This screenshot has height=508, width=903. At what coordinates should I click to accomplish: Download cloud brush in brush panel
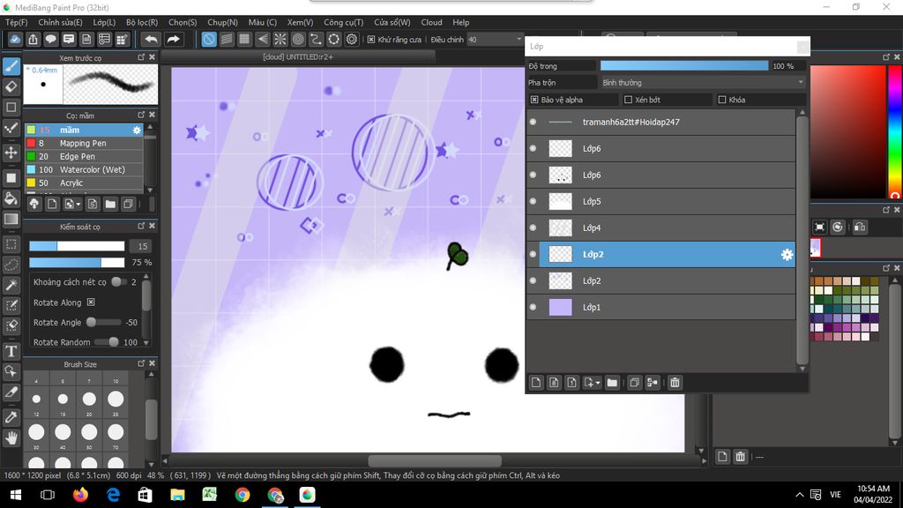pyautogui.click(x=34, y=204)
